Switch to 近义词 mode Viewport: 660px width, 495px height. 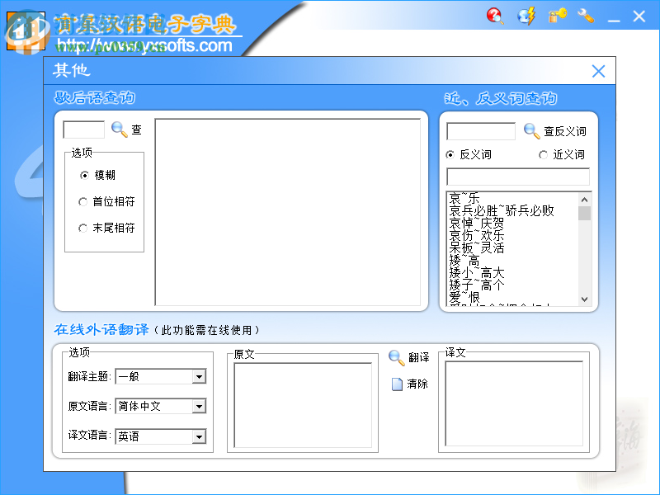point(543,153)
